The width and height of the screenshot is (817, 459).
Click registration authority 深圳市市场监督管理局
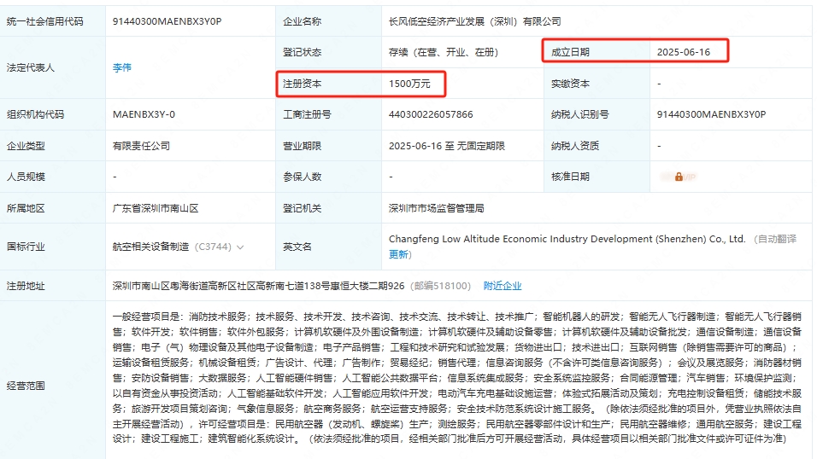(x=436, y=209)
